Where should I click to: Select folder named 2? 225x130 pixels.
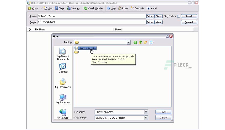point(77,52)
